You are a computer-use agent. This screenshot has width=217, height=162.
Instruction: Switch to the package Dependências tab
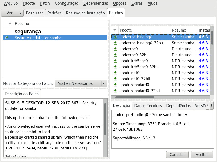pyautogui.click(x=178, y=106)
